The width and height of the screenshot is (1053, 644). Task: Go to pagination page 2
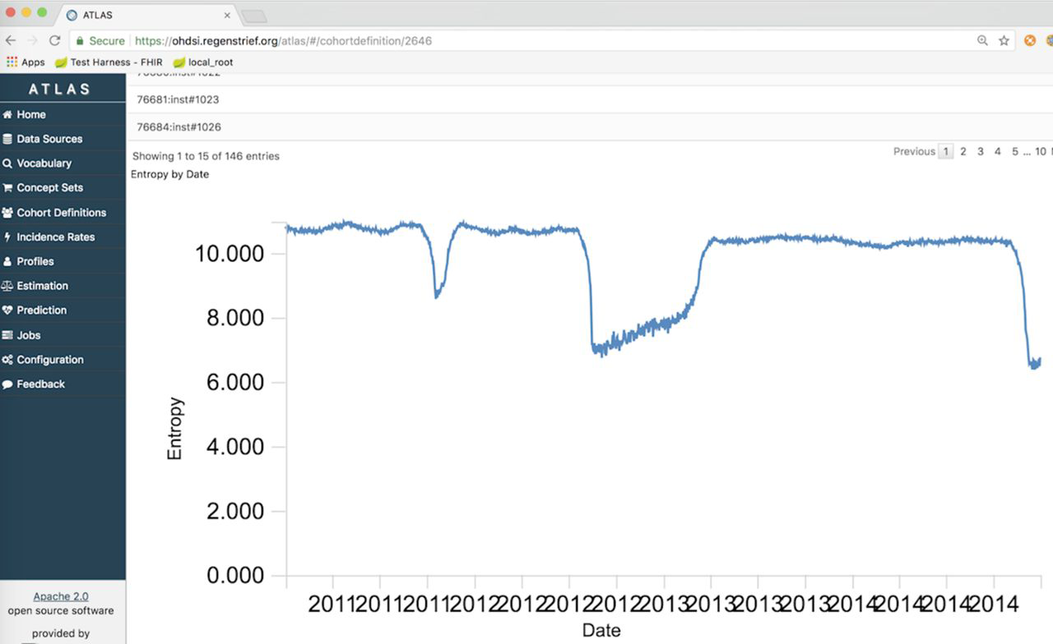tap(963, 152)
